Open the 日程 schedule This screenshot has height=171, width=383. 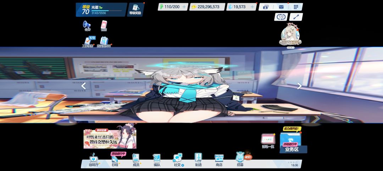[x=115, y=160]
